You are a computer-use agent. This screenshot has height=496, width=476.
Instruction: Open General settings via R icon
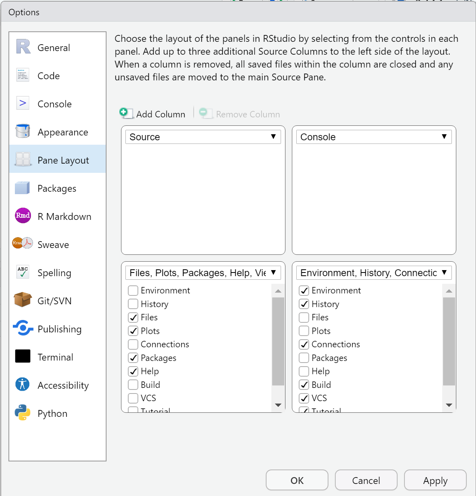pos(23,47)
